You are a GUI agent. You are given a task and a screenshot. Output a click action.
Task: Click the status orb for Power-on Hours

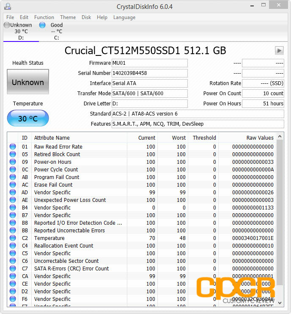point(13,162)
